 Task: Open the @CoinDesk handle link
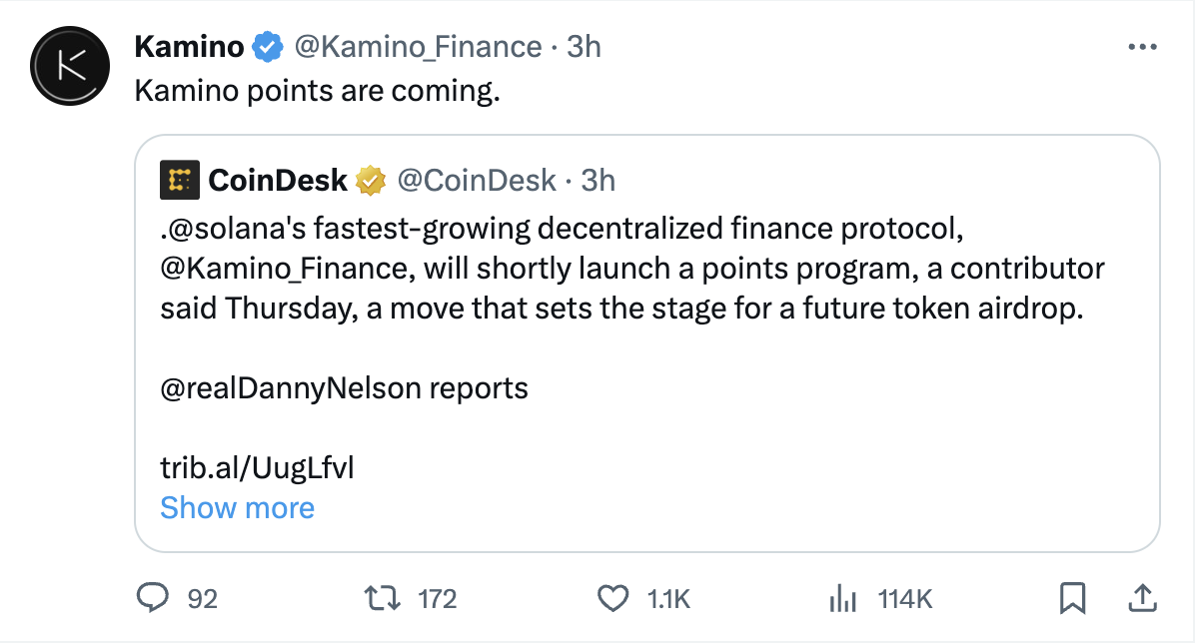click(x=477, y=181)
